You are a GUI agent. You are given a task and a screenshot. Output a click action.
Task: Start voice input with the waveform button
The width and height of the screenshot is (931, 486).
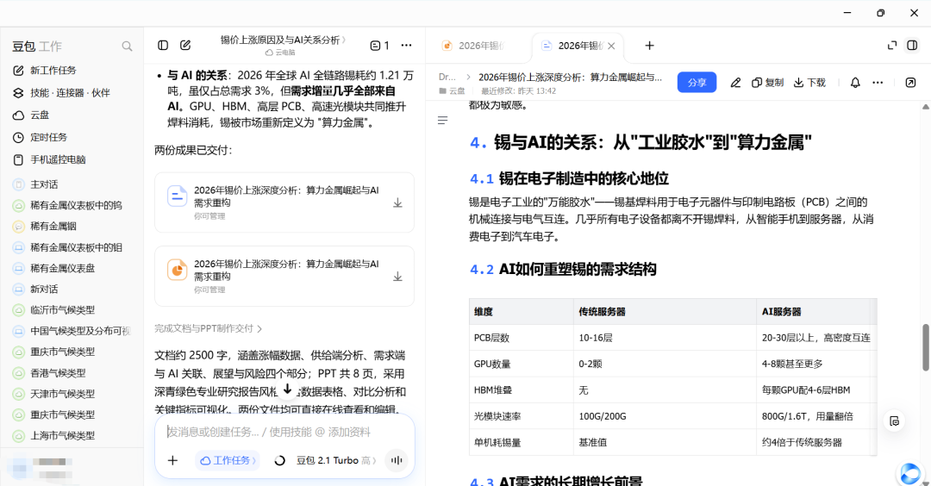(396, 460)
